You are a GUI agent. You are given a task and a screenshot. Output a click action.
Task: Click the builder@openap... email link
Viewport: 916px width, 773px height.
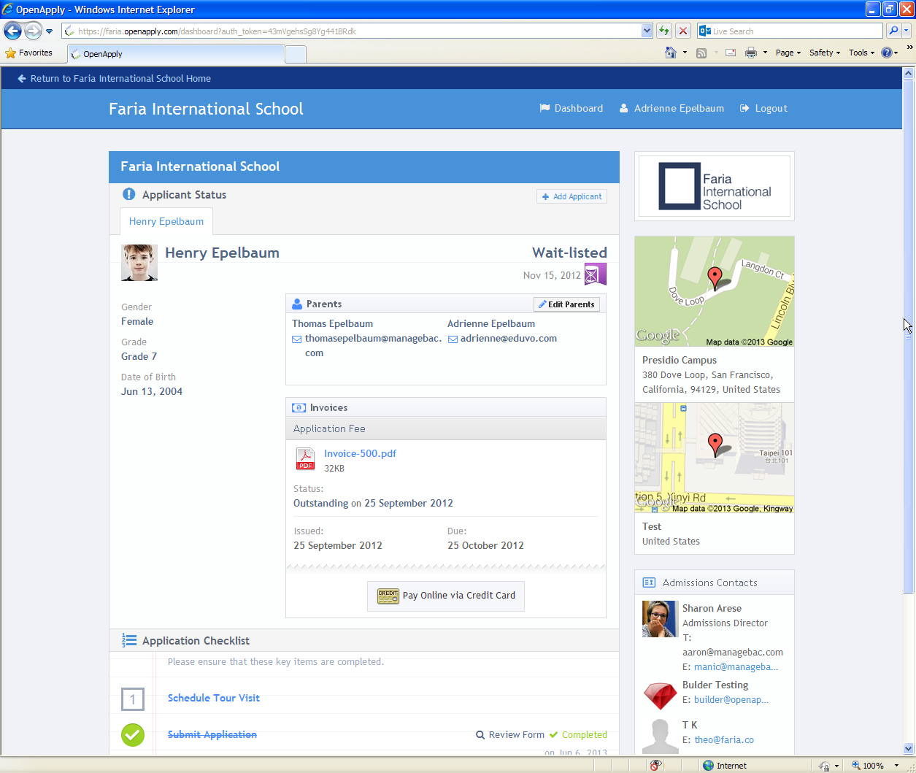click(x=731, y=699)
